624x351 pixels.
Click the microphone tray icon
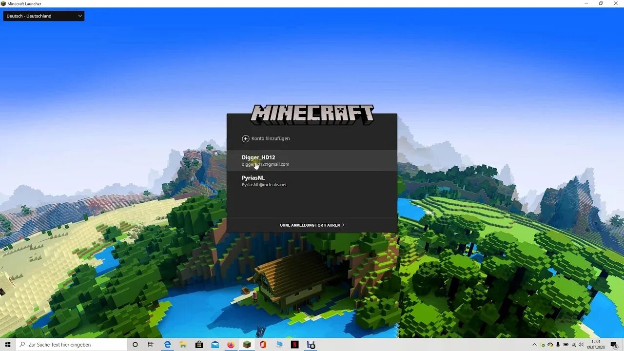pos(558,345)
